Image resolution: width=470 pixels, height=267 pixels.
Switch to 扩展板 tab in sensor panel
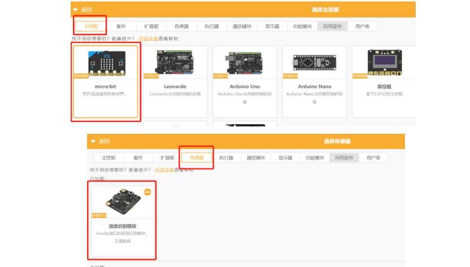tap(167, 157)
